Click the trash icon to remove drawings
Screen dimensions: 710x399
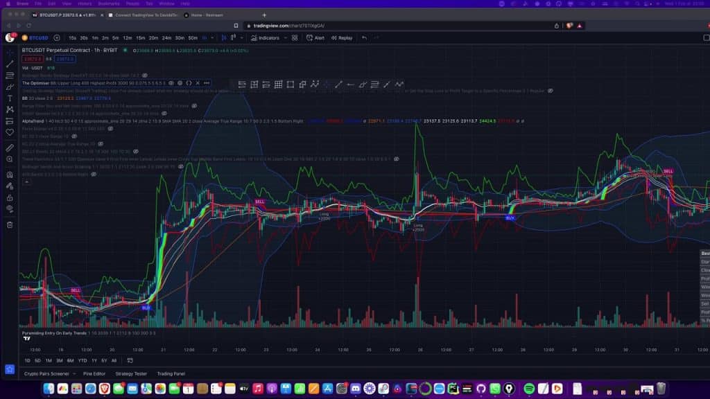pyautogui.click(x=10, y=224)
